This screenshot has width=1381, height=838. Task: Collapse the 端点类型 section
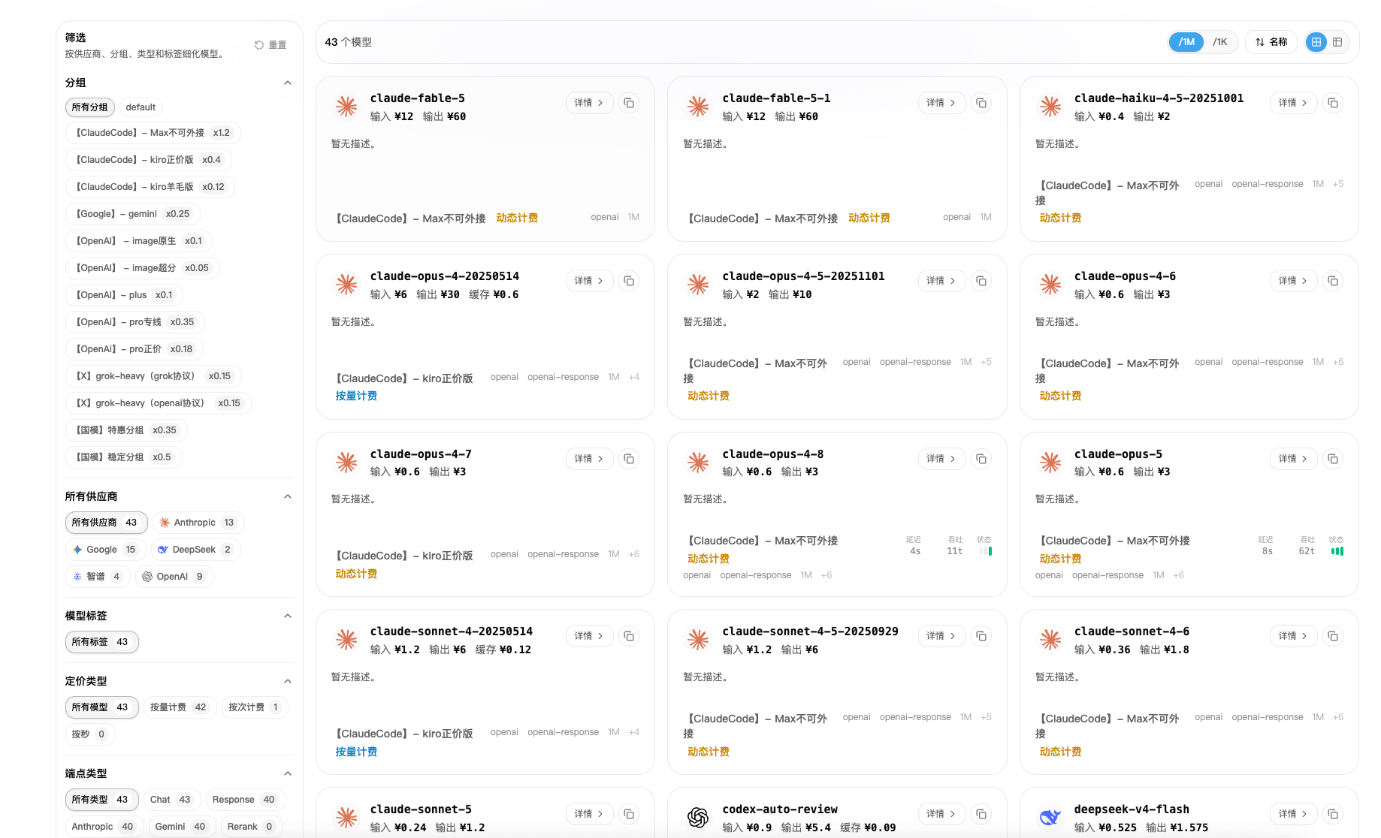pyautogui.click(x=288, y=773)
